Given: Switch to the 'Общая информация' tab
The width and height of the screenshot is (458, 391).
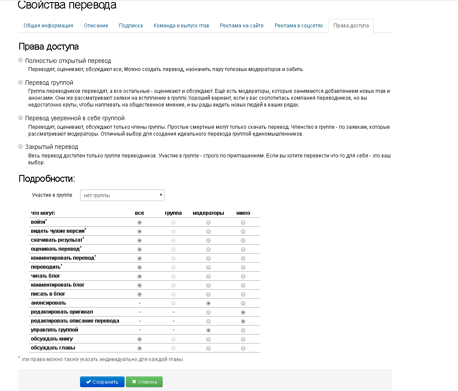Looking at the screenshot, I should [48, 26].
